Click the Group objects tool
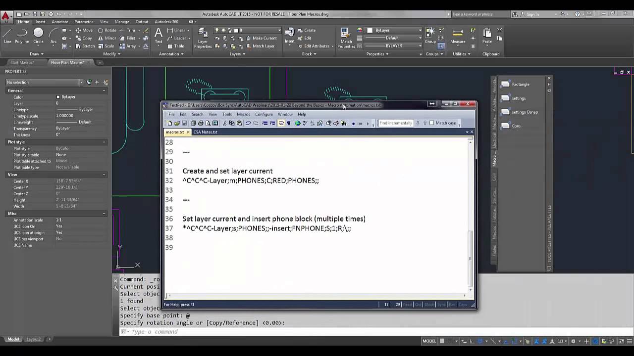634x356 pixels. (x=430, y=36)
